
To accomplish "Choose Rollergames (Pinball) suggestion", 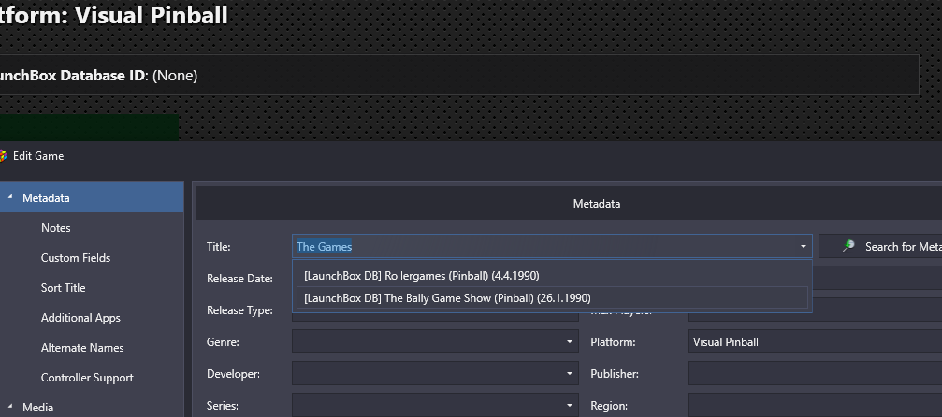I will coord(552,276).
